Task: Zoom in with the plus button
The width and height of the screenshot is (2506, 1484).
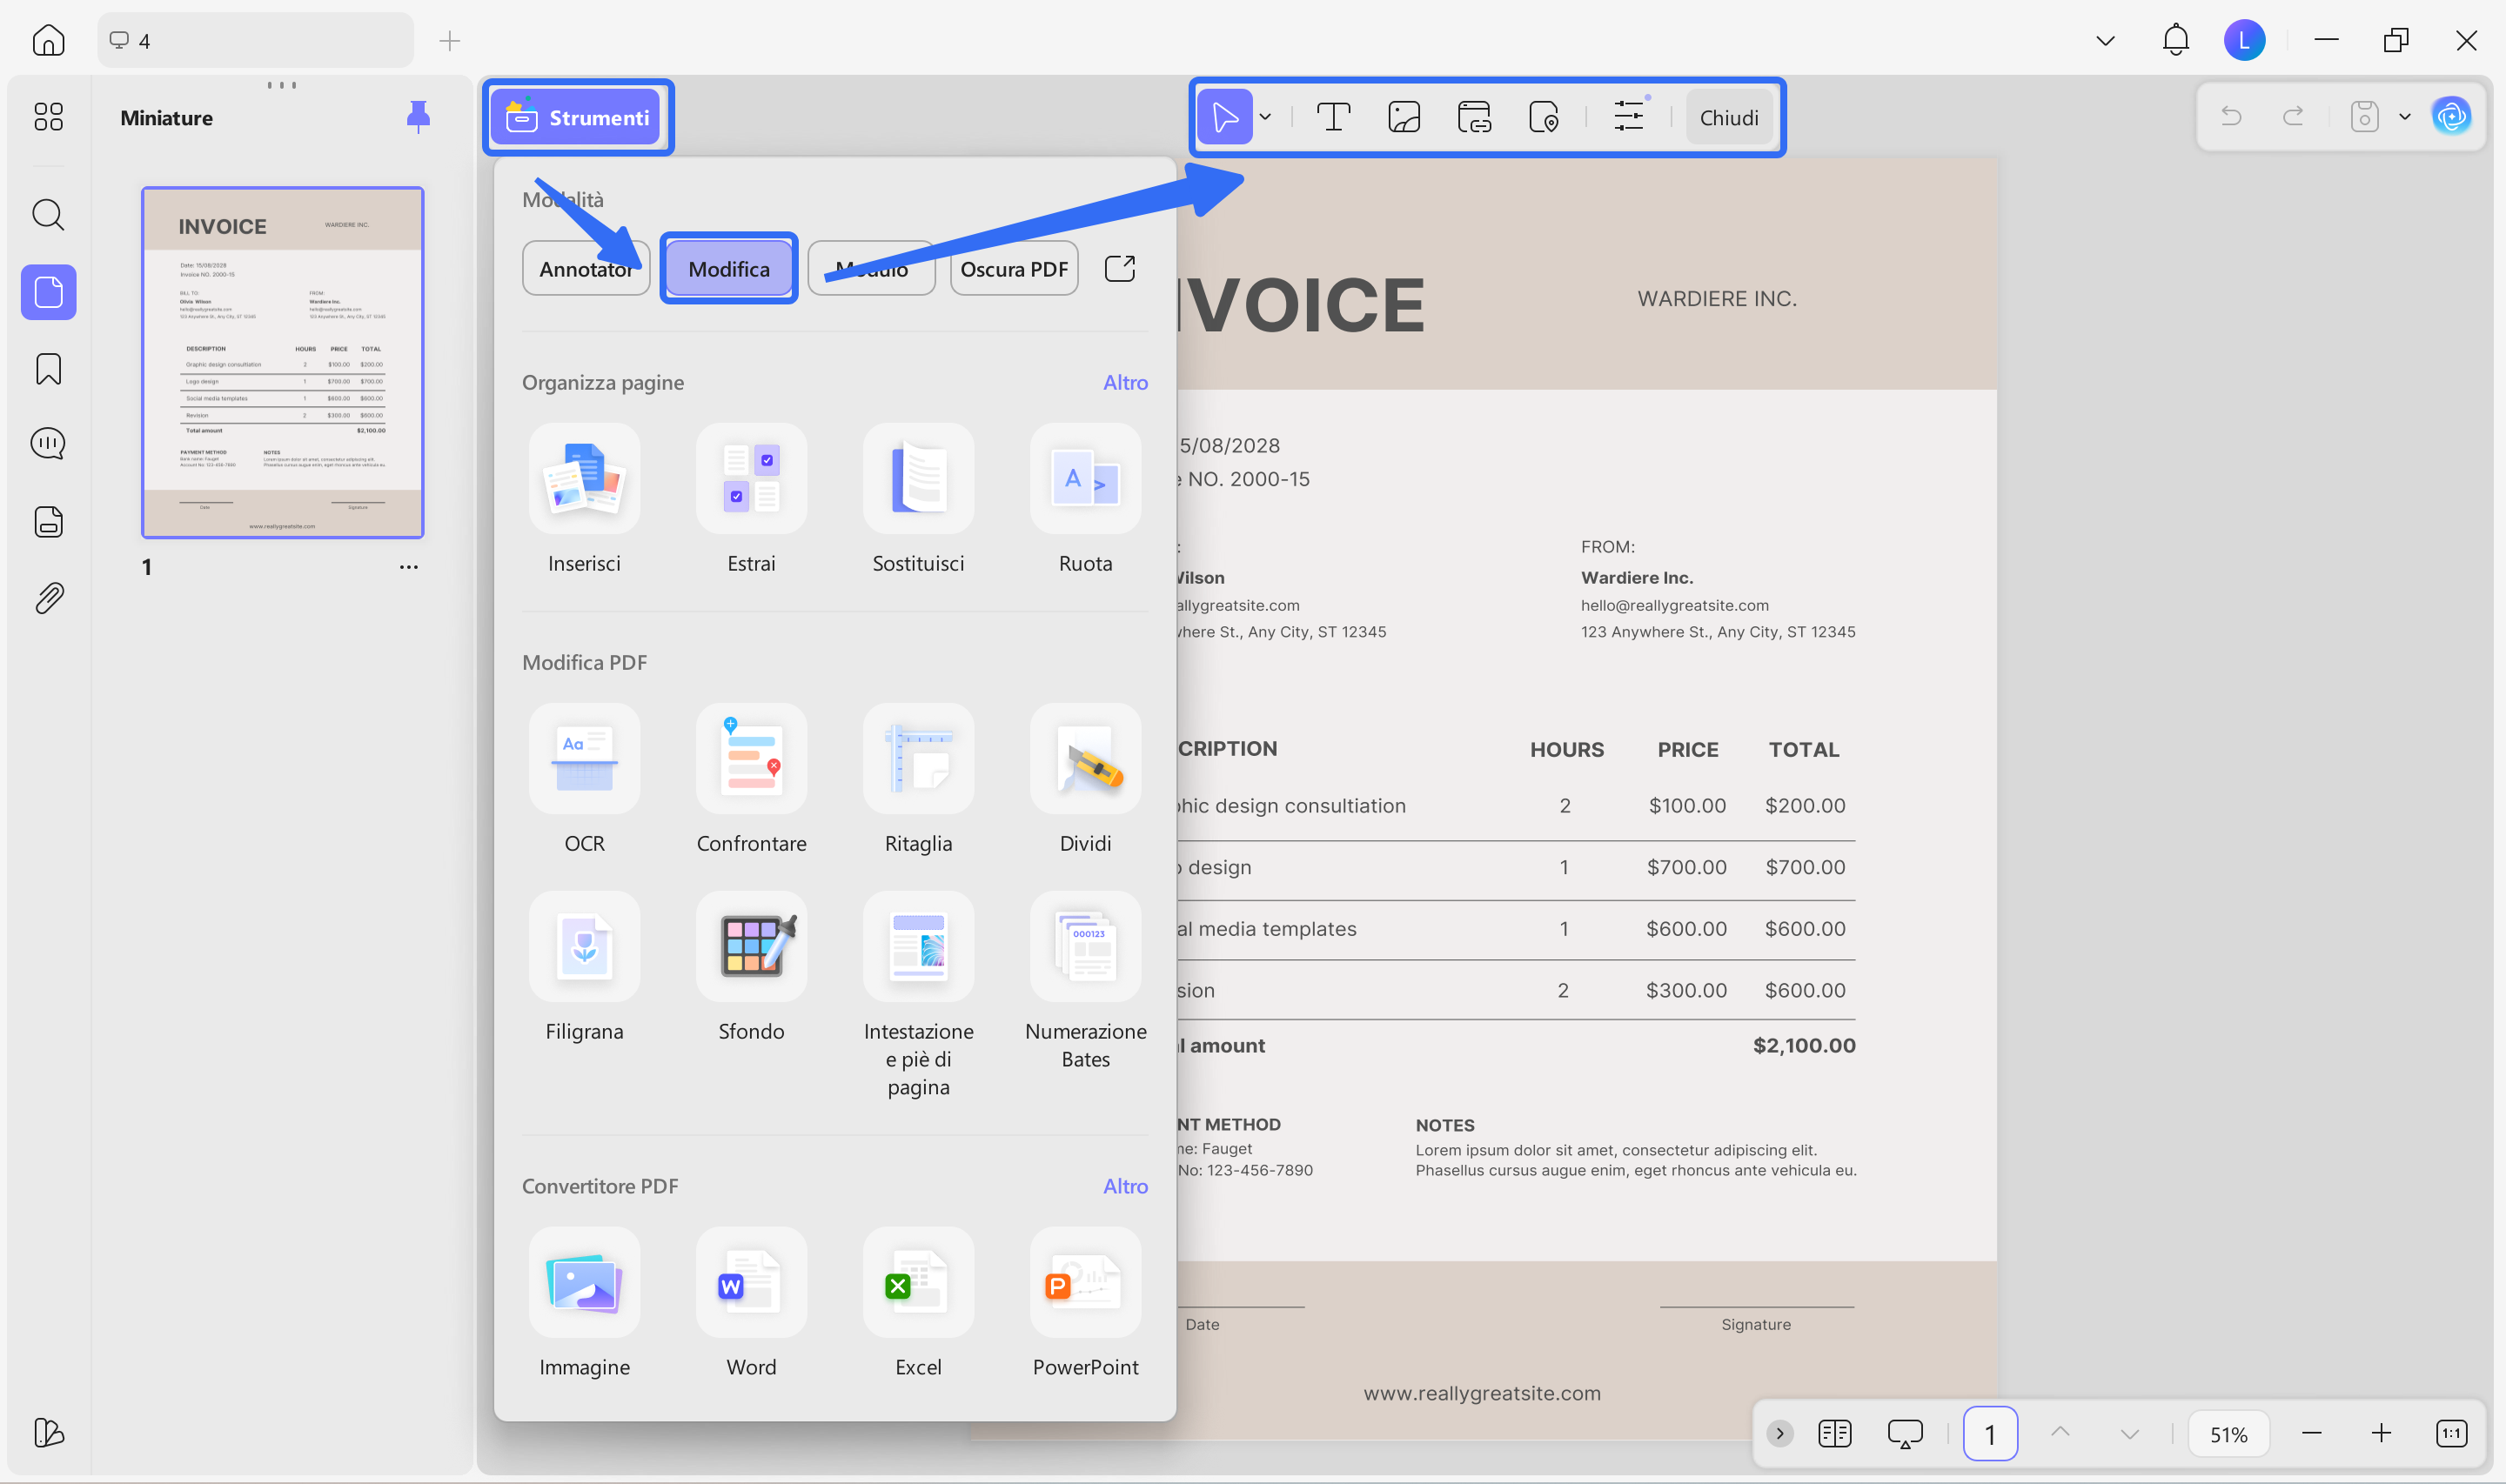Action: tap(2381, 1434)
